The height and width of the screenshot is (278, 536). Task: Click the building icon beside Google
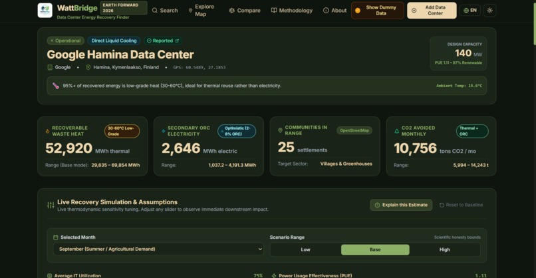coord(50,67)
